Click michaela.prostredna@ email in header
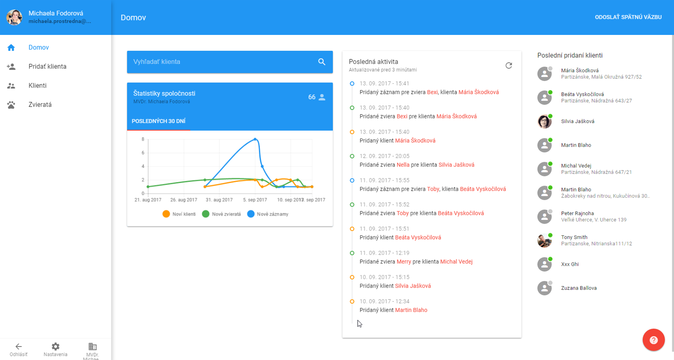674x360 pixels. (60, 21)
